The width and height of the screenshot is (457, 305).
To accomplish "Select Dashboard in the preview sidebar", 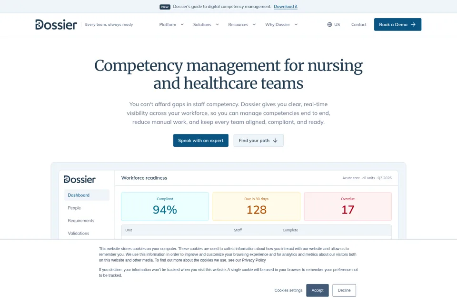I will pyautogui.click(x=87, y=195).
